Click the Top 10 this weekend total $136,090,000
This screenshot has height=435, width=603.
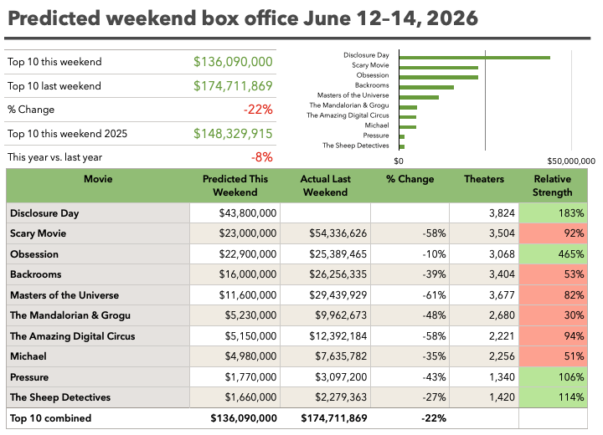point(233,61)
